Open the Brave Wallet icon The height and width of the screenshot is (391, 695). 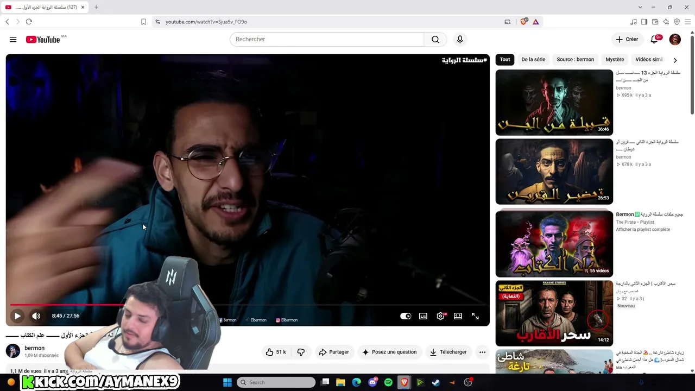point(655,22)
